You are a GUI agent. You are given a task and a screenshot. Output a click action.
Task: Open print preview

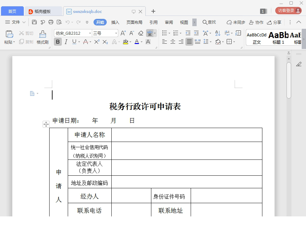tap(59, 22)
